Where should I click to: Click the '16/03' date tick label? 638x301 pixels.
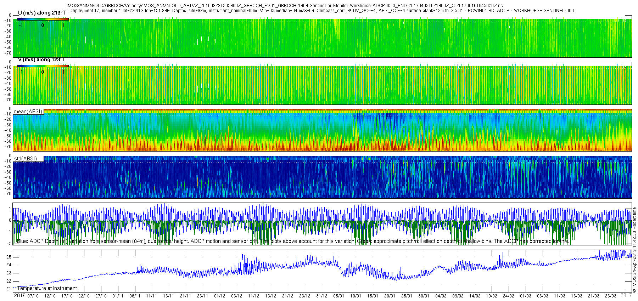[577, 296]
